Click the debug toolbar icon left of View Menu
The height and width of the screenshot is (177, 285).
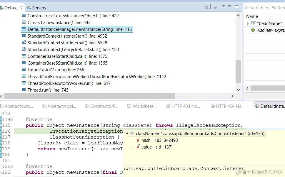(215, 7)
